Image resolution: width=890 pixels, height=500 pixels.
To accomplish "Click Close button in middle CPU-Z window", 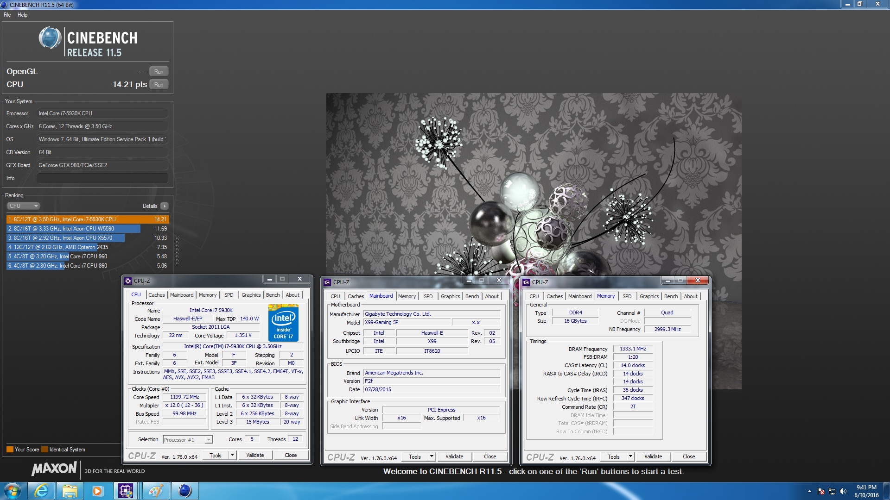I will tap(490, 456).
